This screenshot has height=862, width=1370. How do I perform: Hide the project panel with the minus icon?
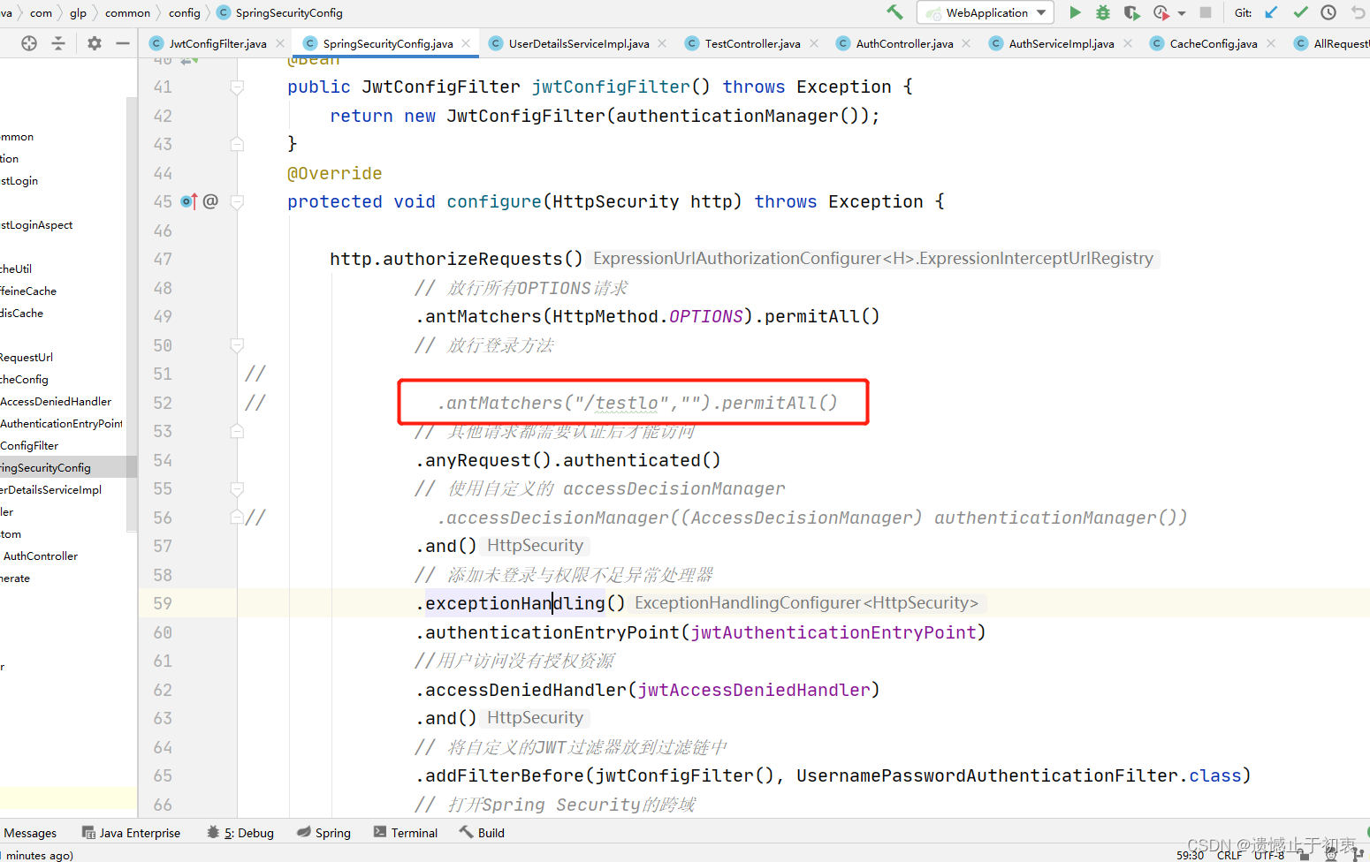(123, 43)
